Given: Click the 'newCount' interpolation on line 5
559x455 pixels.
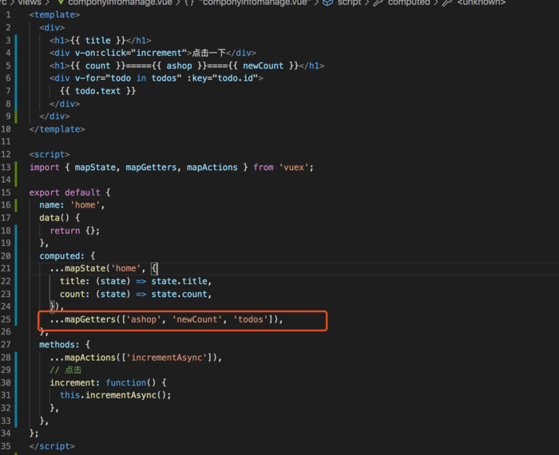Looking at the screenshot, I should [263, 65].
